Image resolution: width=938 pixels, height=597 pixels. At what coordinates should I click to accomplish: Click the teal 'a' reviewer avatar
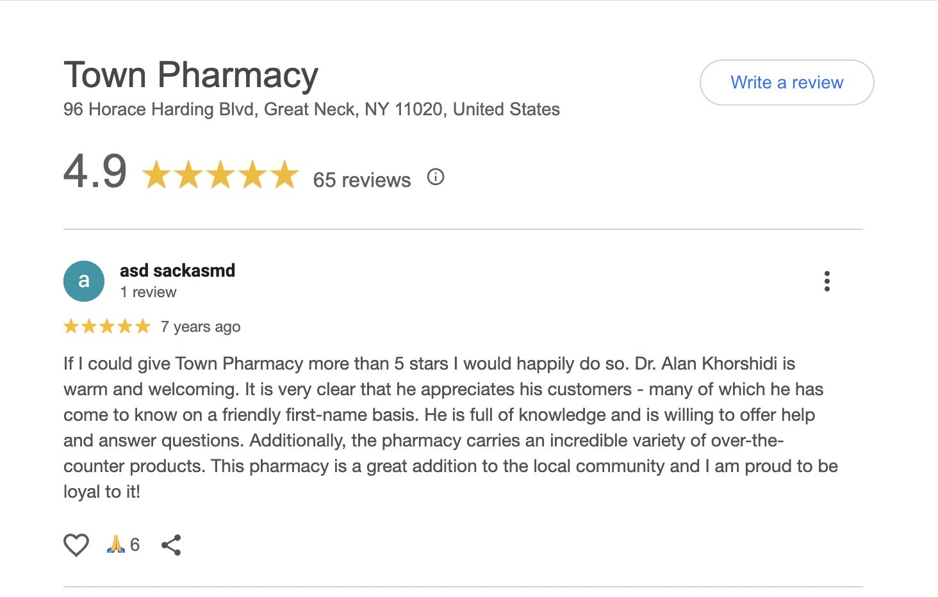[84, 281]
